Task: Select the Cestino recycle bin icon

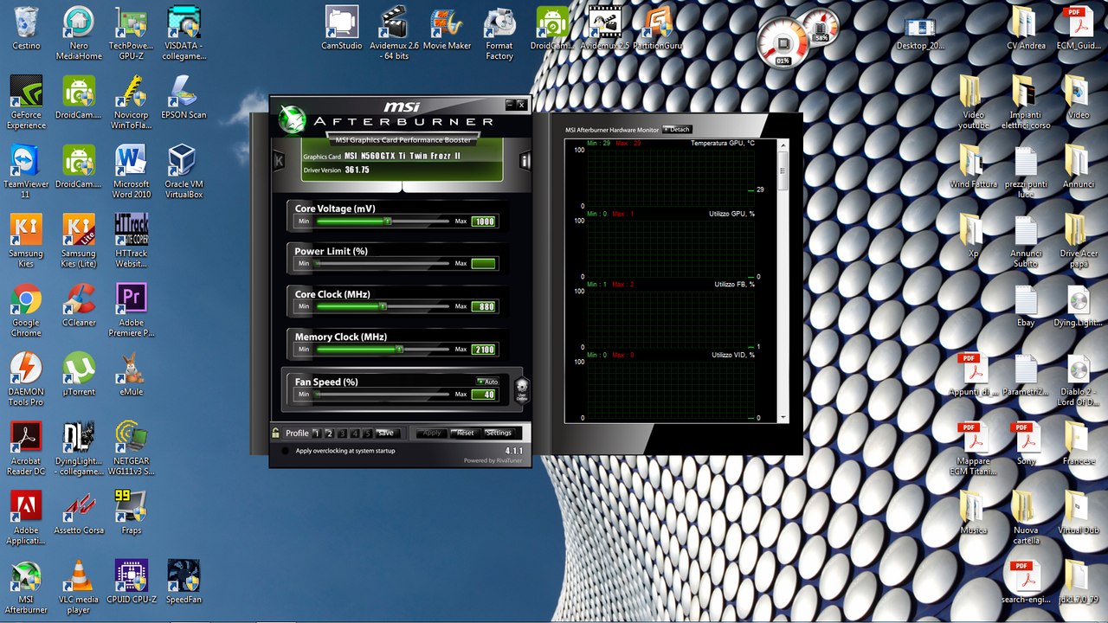Action: (x=26, y=29)
